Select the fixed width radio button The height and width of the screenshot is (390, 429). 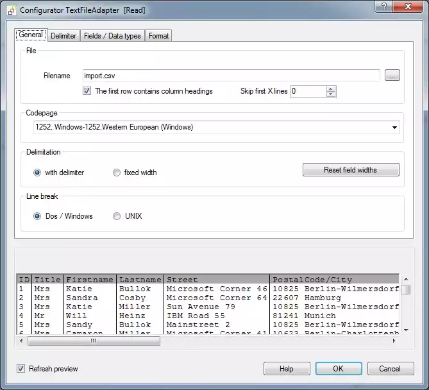117,173
